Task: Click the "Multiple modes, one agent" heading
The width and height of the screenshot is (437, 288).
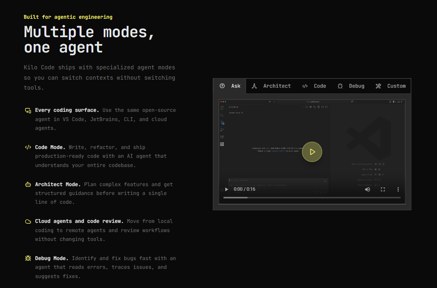Action: tap(89, 39)
